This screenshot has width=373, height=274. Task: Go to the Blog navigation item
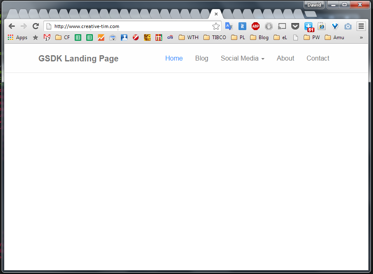point(201,59)
